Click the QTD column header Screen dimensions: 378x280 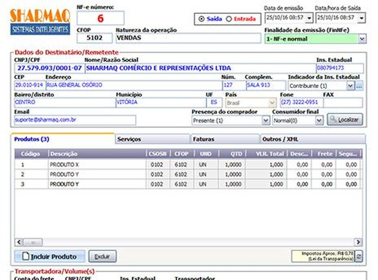tap(232, 154)
